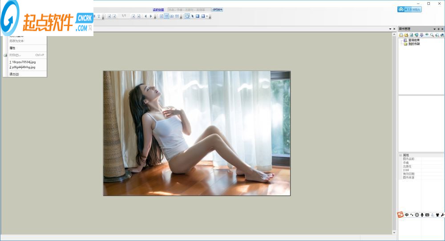Click the back navigation left arrow
Screen dimensions: 445x241
tap(146, 16)
